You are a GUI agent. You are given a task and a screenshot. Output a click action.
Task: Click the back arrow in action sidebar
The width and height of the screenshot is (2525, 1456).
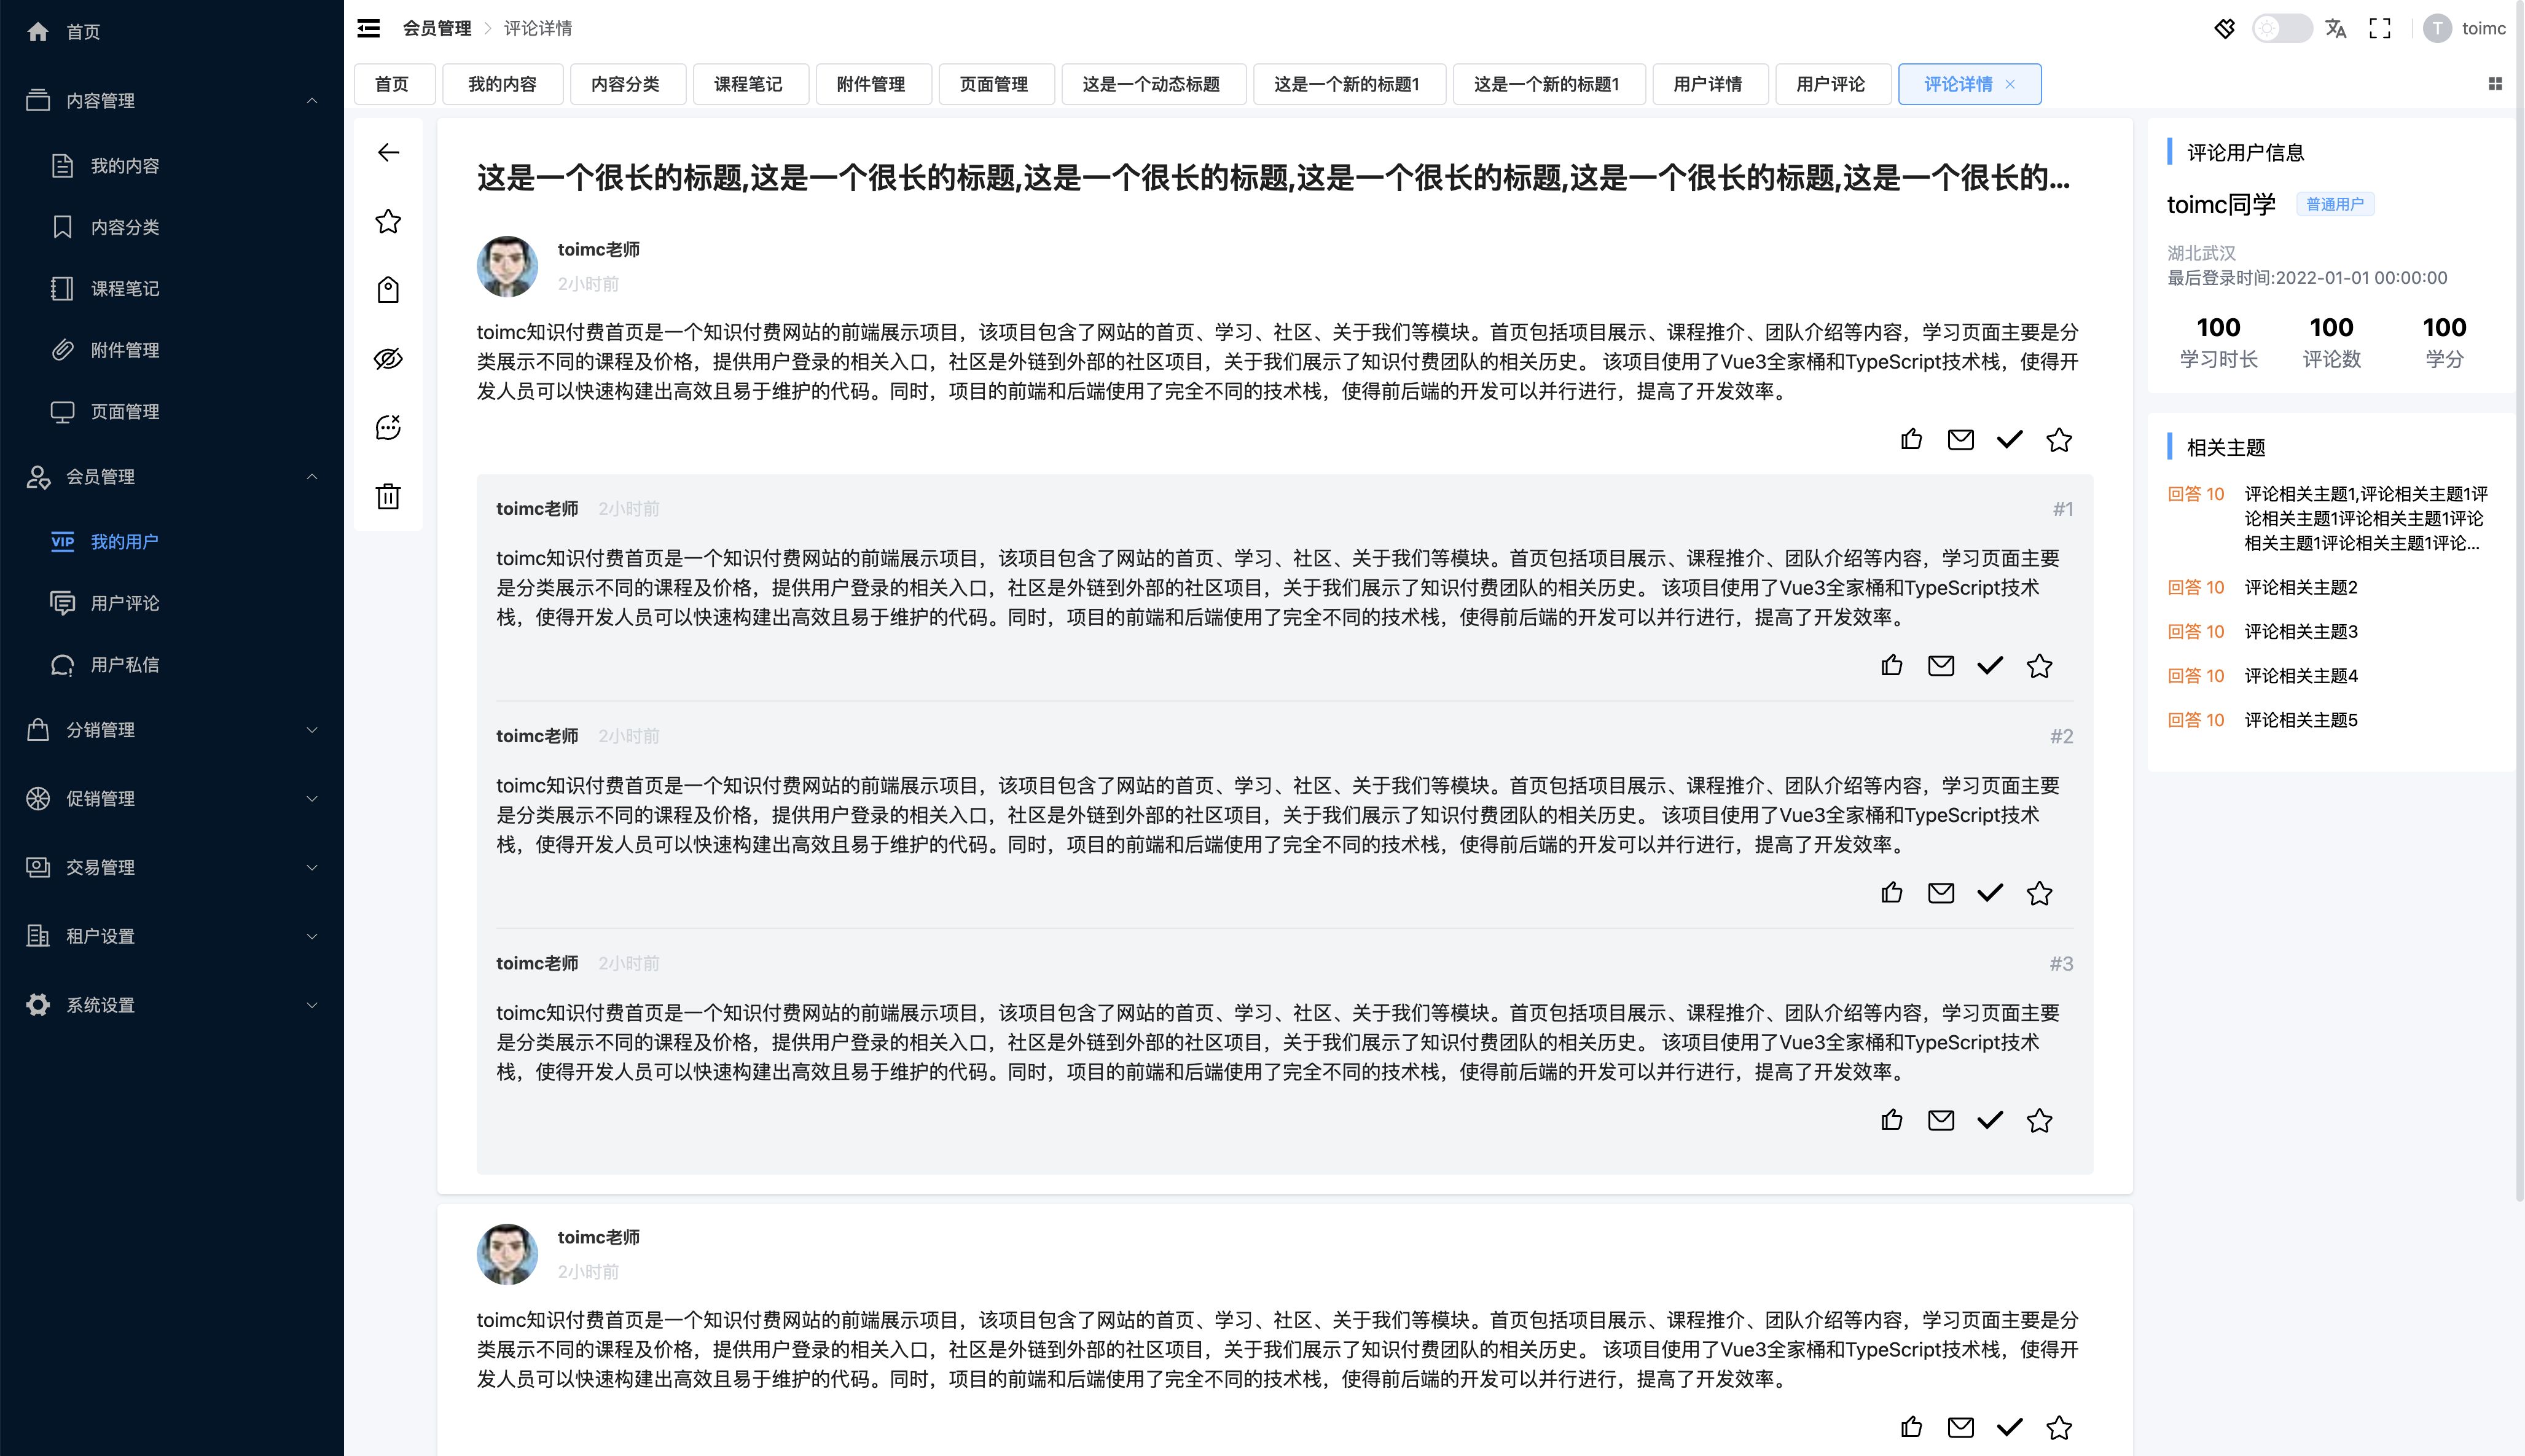388,152
